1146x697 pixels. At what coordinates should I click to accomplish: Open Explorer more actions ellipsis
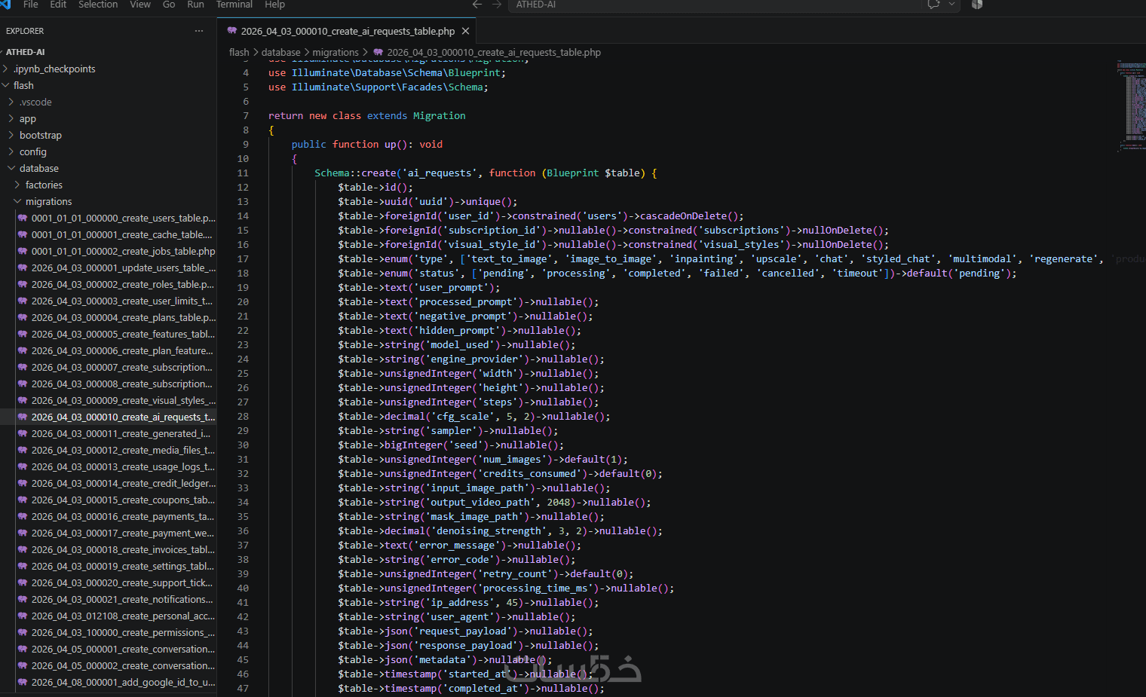click(199, 31)
